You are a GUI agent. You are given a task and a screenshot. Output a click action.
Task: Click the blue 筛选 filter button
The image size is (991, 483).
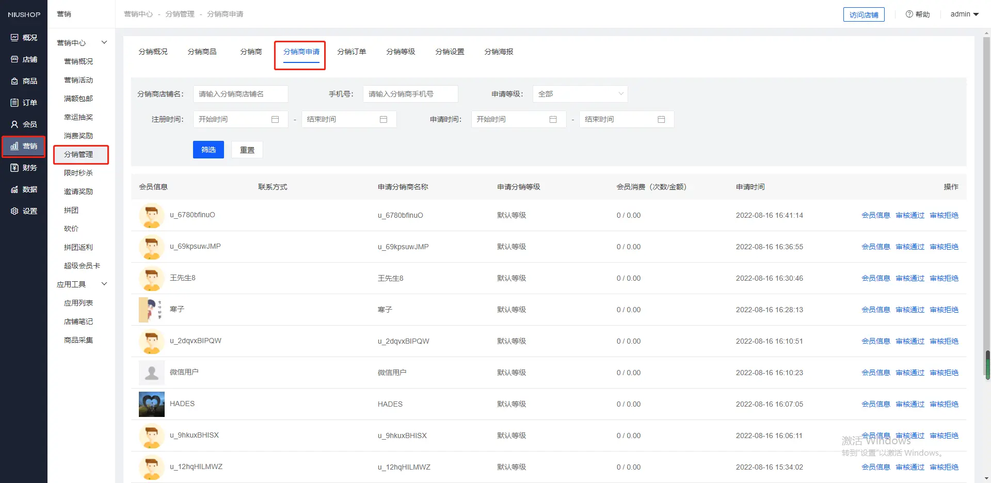209,150
